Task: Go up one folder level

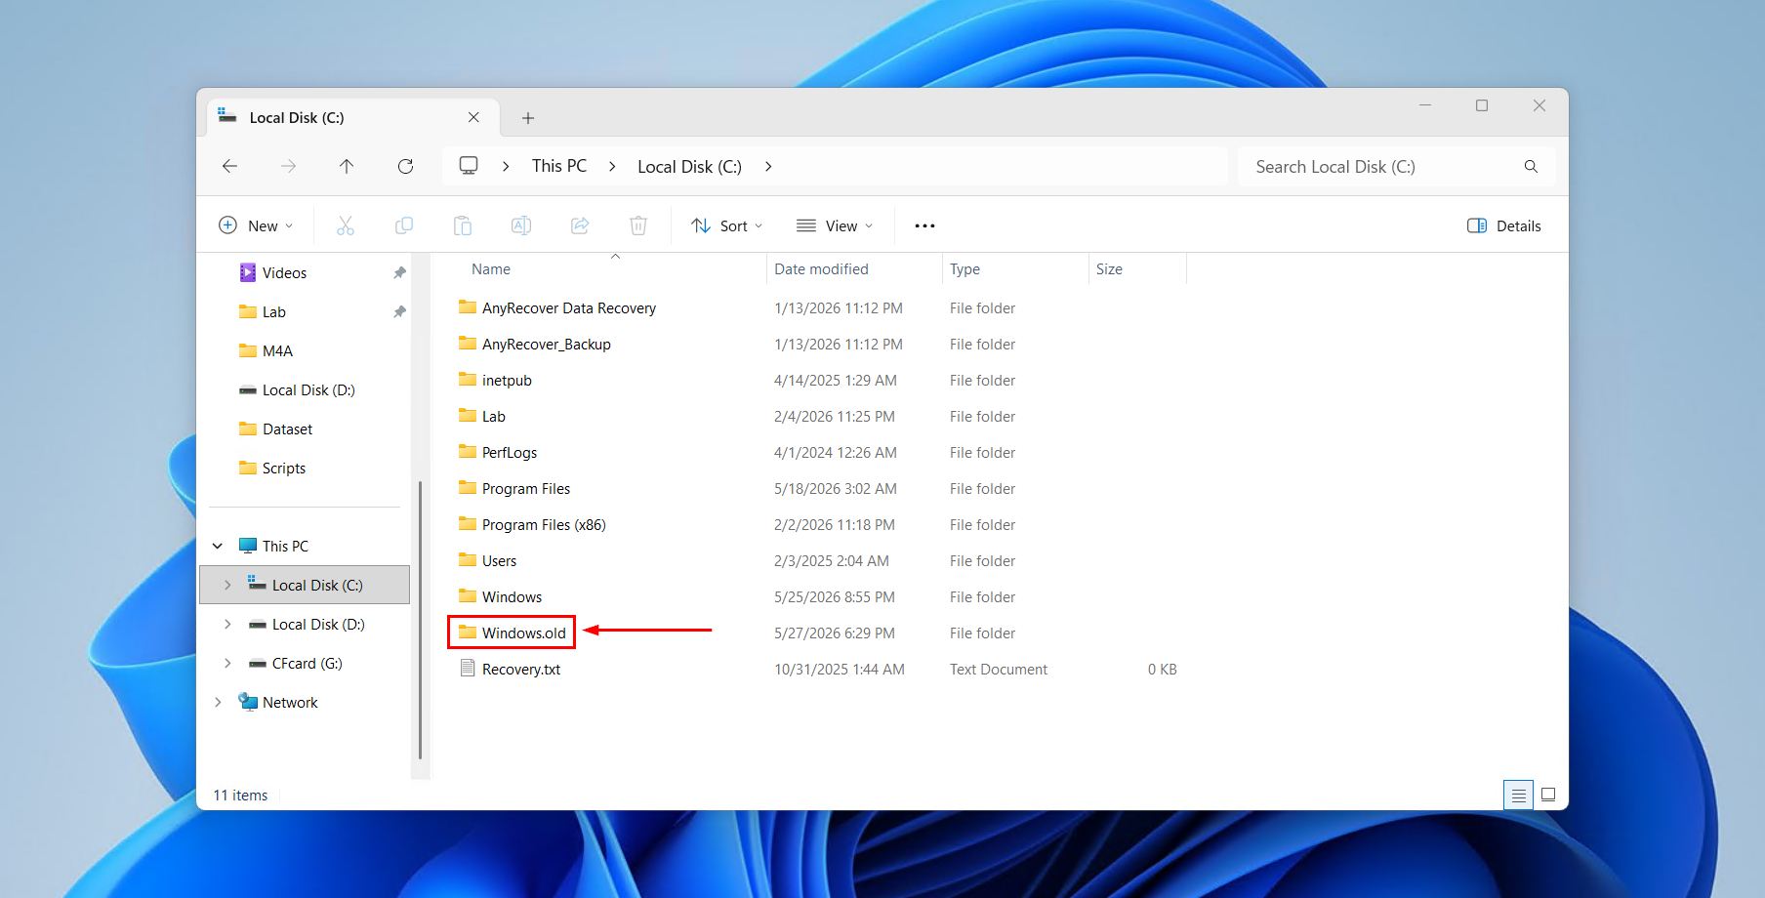Action: 347,167
